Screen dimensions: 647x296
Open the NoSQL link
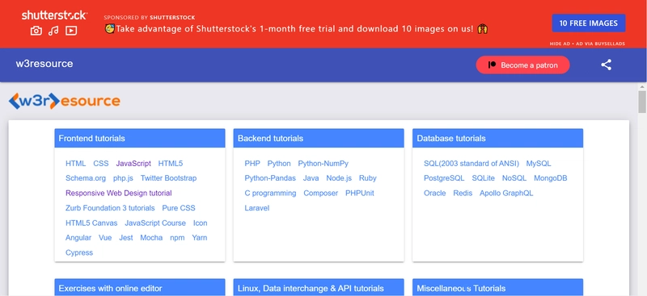(x=514, y=178)
